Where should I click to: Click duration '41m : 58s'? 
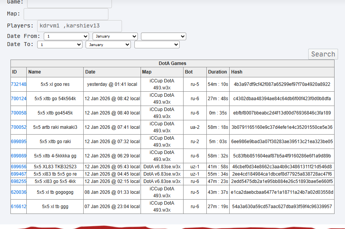(x=218, y=167)
